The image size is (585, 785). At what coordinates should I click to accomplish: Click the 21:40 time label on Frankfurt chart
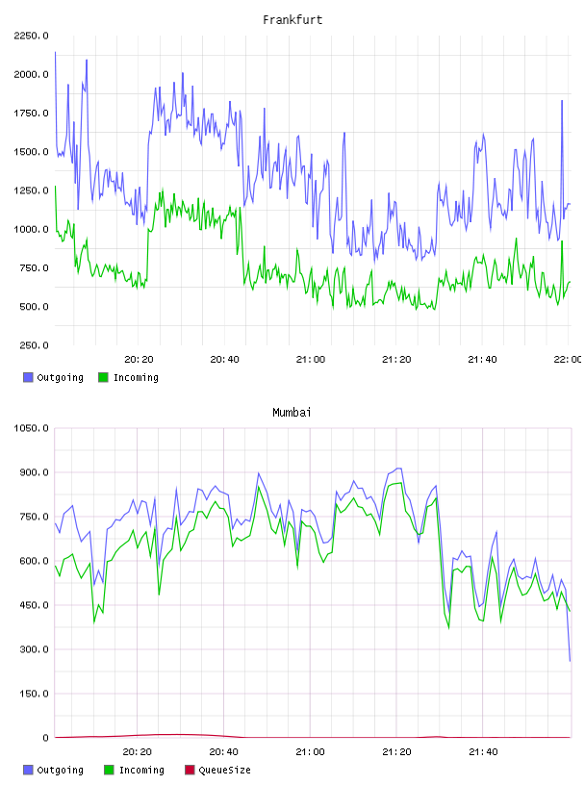[x=482, y=360]
